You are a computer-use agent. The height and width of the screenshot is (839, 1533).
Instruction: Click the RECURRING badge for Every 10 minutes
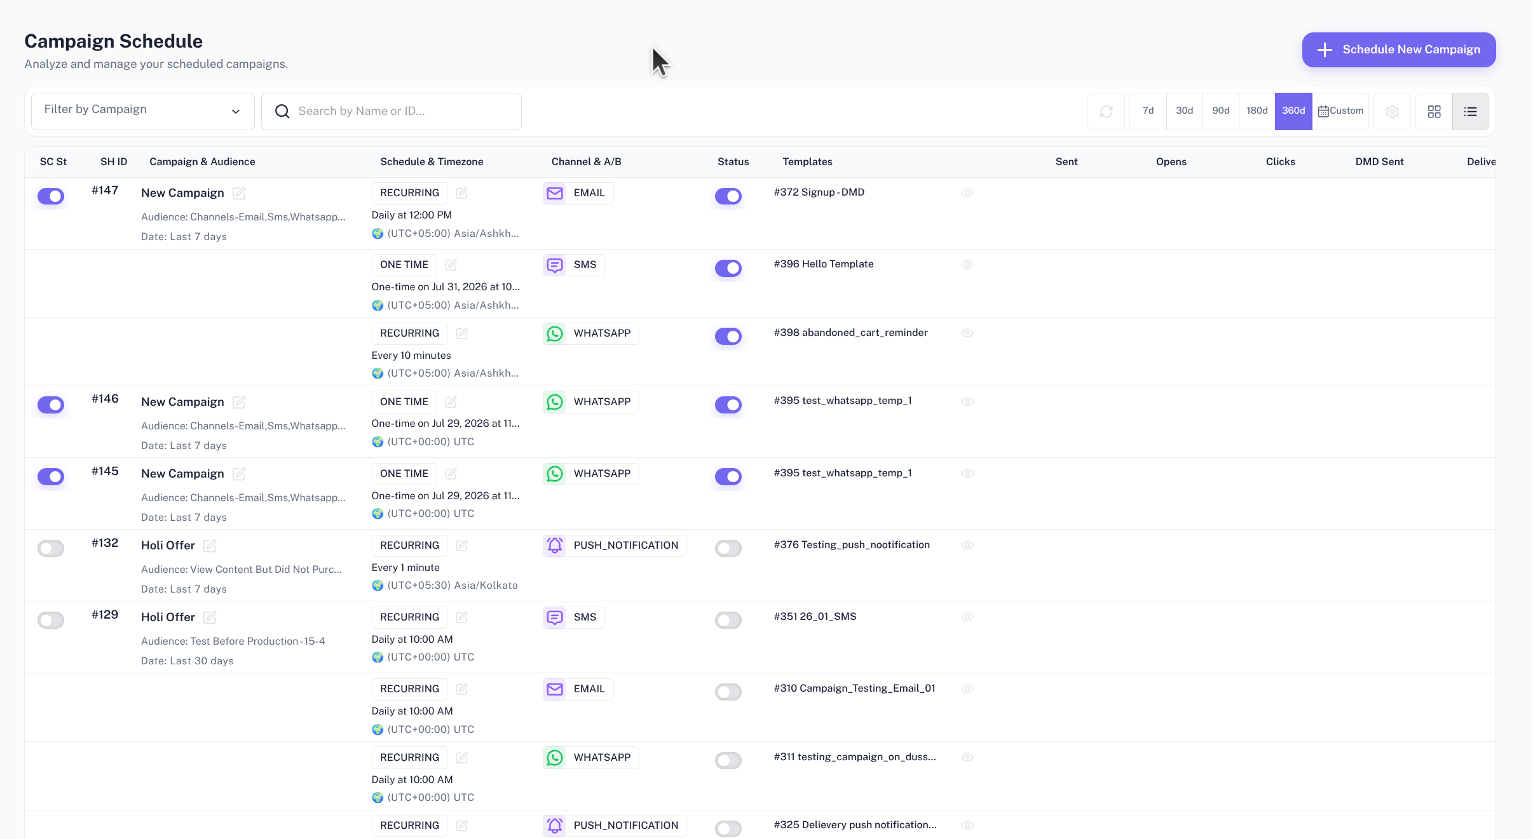pyautogui.click(x=409, y=333)
